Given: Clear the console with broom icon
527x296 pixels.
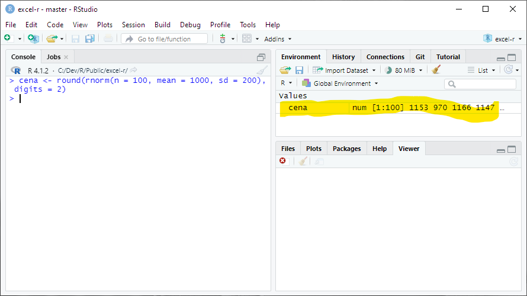Looking at the screenshot, I should coord(262,70).
